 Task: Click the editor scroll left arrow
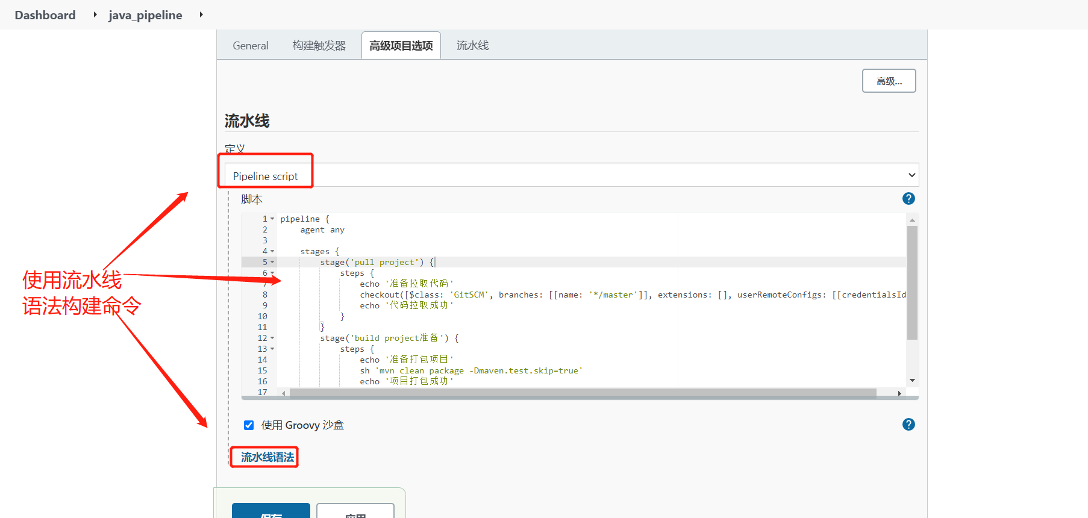click(x=283, y=393)
